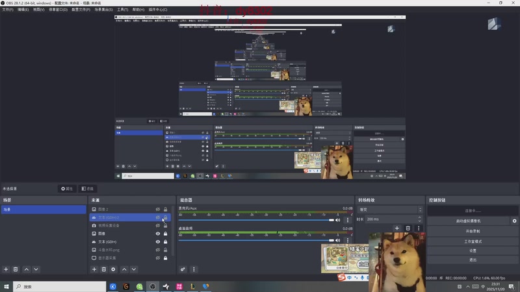This screenshot has height=292, width=520.
Task: Open source properties gear in sources toolbar
Action: 113,269
